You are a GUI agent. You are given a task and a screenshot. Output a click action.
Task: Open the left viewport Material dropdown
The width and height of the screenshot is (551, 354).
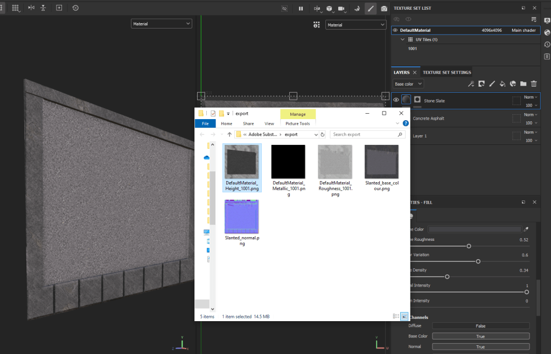[x=161, y=24]
